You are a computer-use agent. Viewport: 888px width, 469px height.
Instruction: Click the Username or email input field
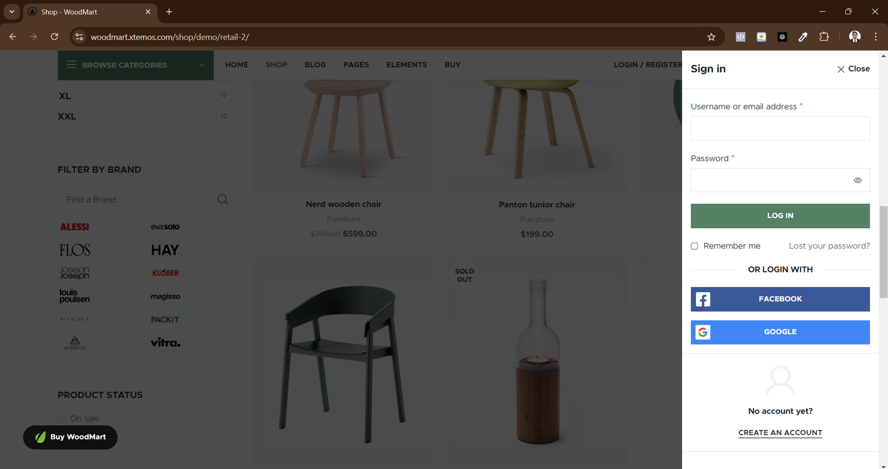click(780, 129)
